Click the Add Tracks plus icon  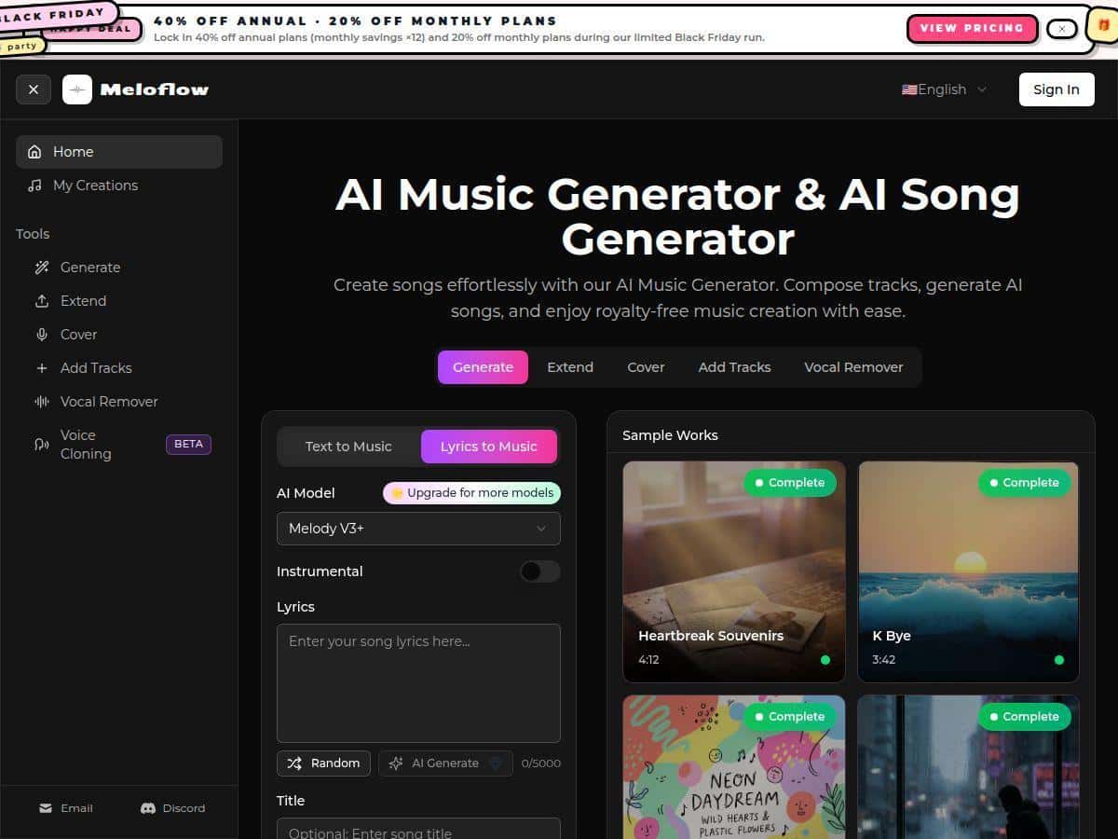(41, 367)
